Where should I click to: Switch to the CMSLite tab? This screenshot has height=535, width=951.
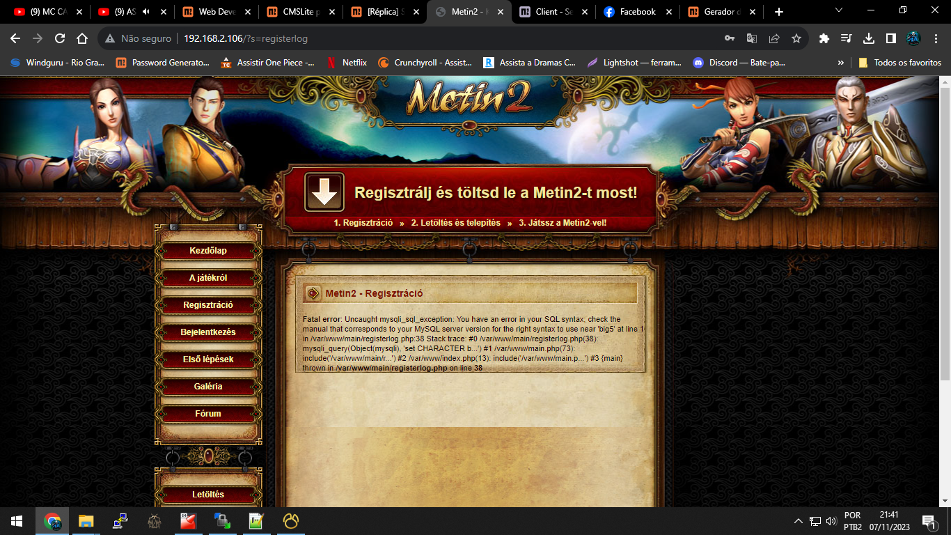click(301, 12)
